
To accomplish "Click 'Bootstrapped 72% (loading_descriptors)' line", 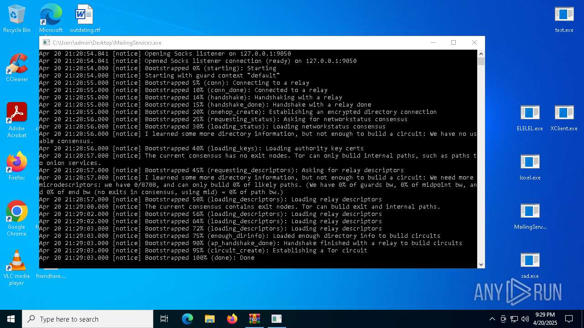I will (211, 229).
